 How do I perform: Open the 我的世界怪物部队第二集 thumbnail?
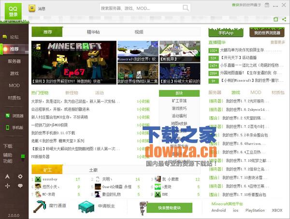click(138, 74)
